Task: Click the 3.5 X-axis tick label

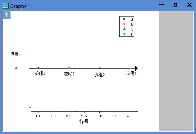Action: [x=115, y=116]
